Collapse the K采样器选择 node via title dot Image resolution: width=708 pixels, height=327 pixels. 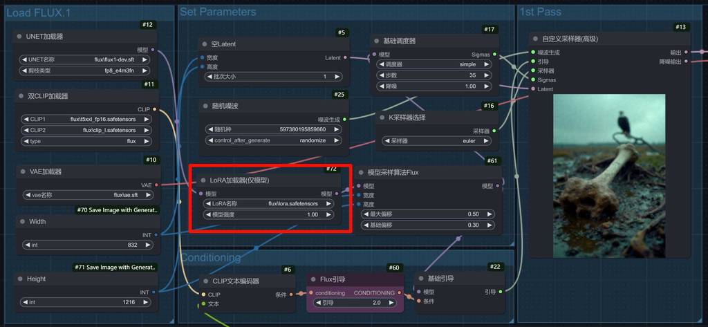coord(382,118)
